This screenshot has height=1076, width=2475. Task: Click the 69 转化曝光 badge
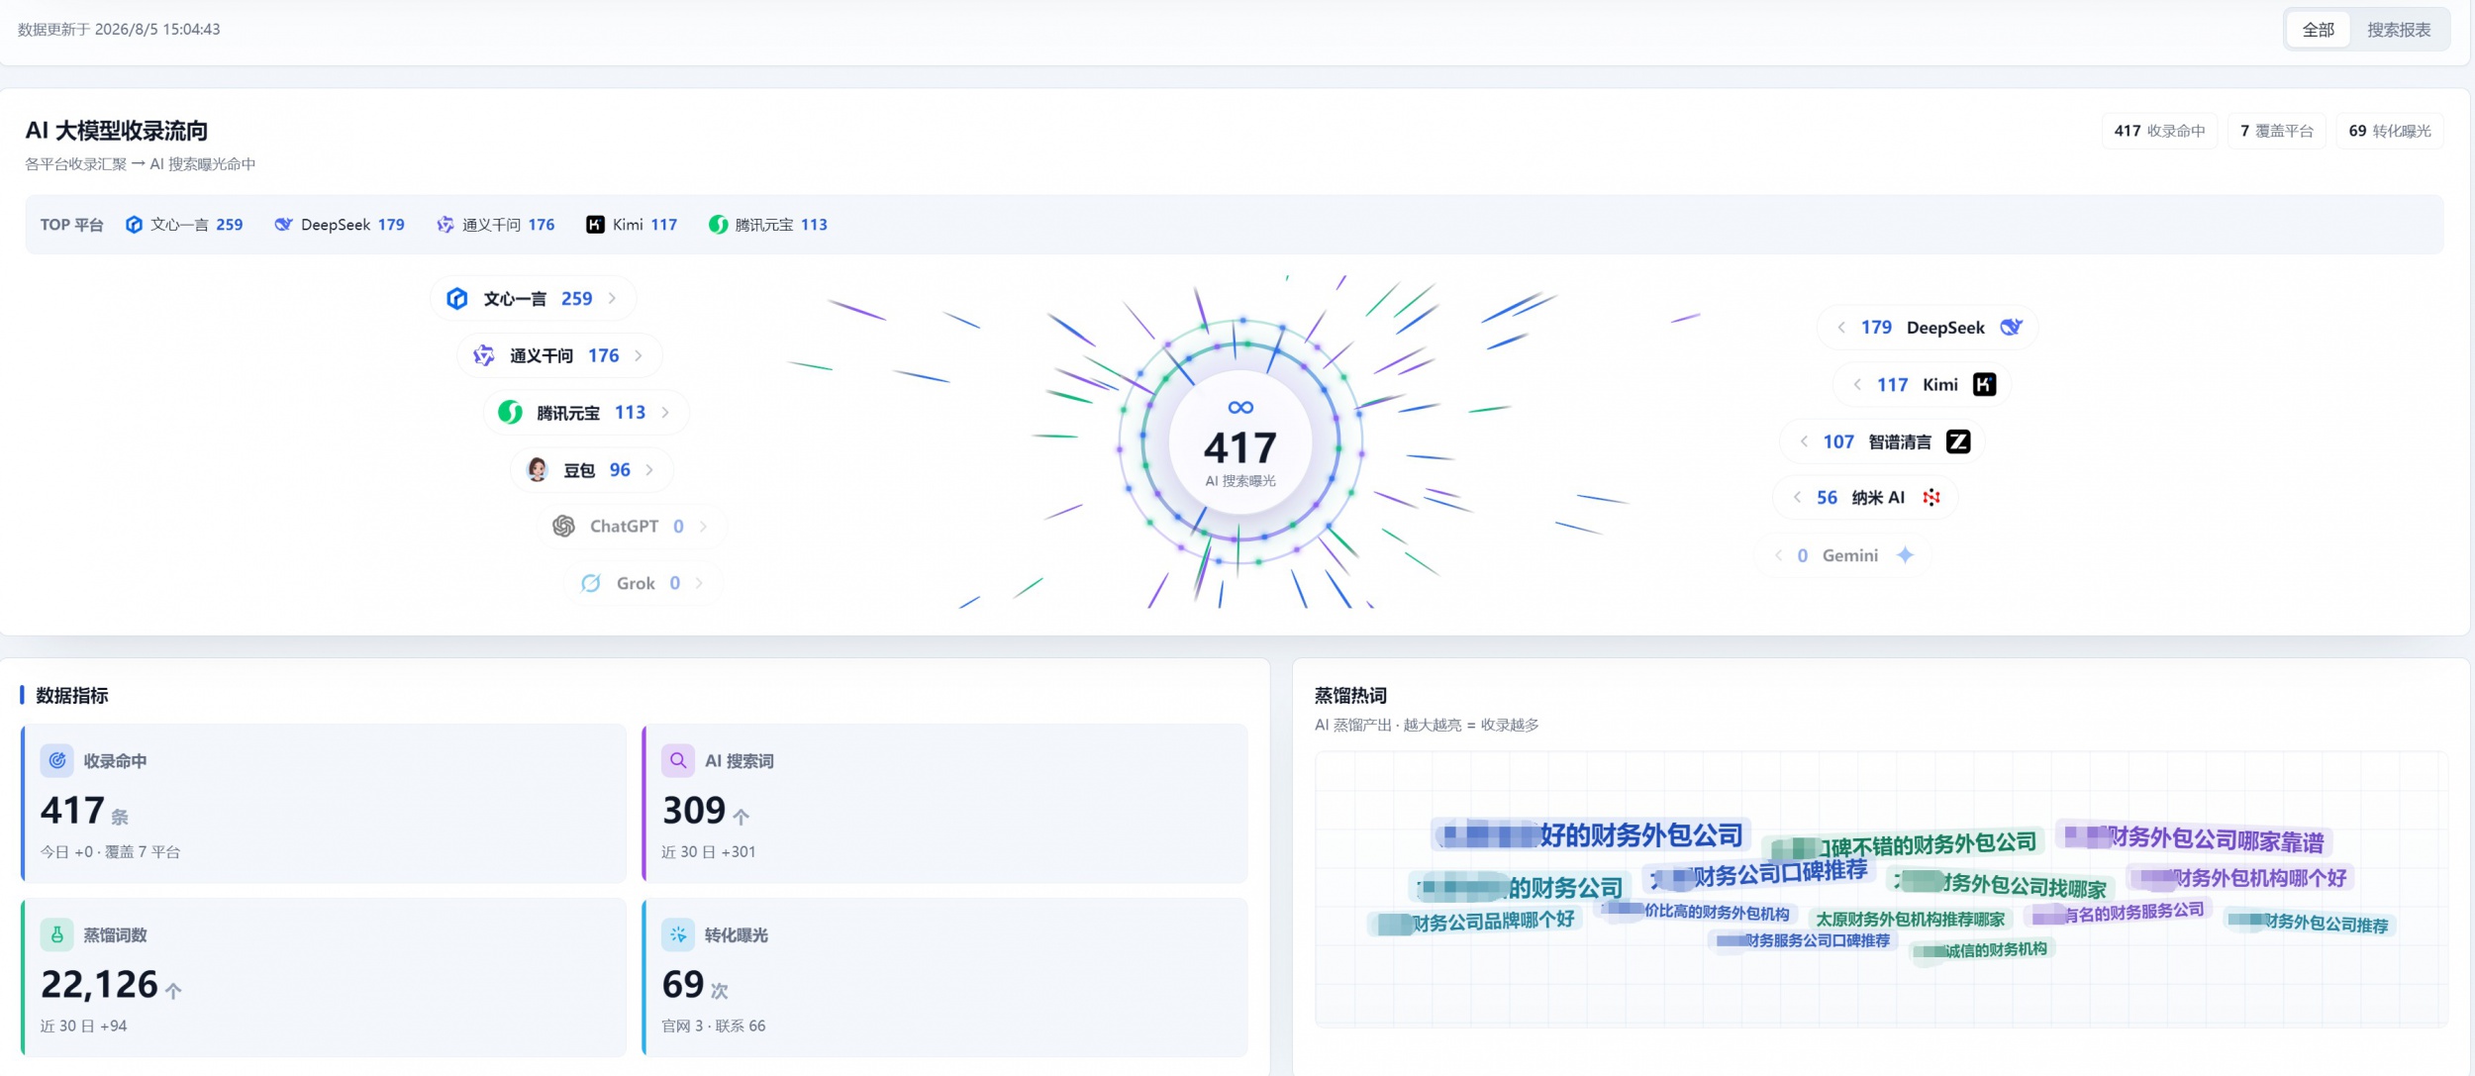[2390, 131]
